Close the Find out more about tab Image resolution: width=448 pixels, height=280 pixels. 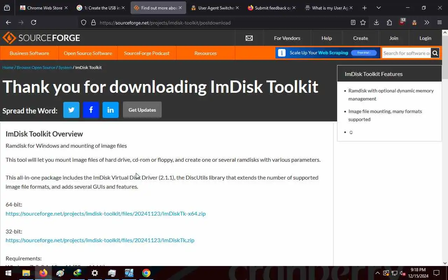(180, 8)
